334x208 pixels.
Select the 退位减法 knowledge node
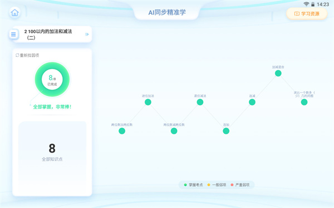[200, 102]
